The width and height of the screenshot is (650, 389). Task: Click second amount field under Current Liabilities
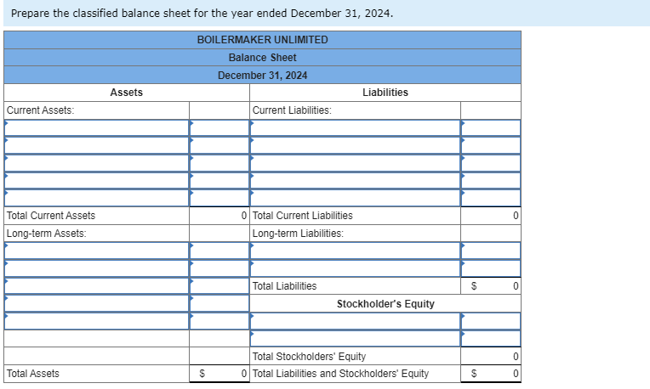tap(491, 145)
